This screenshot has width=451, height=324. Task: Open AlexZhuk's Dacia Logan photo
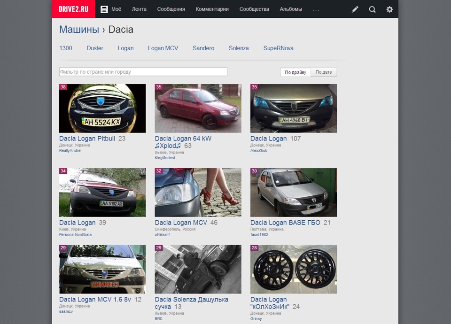[294, 108]
